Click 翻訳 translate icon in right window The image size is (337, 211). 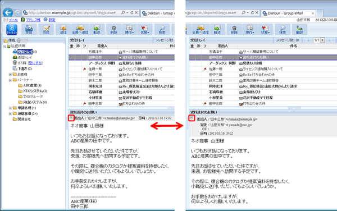click(299, 30)
